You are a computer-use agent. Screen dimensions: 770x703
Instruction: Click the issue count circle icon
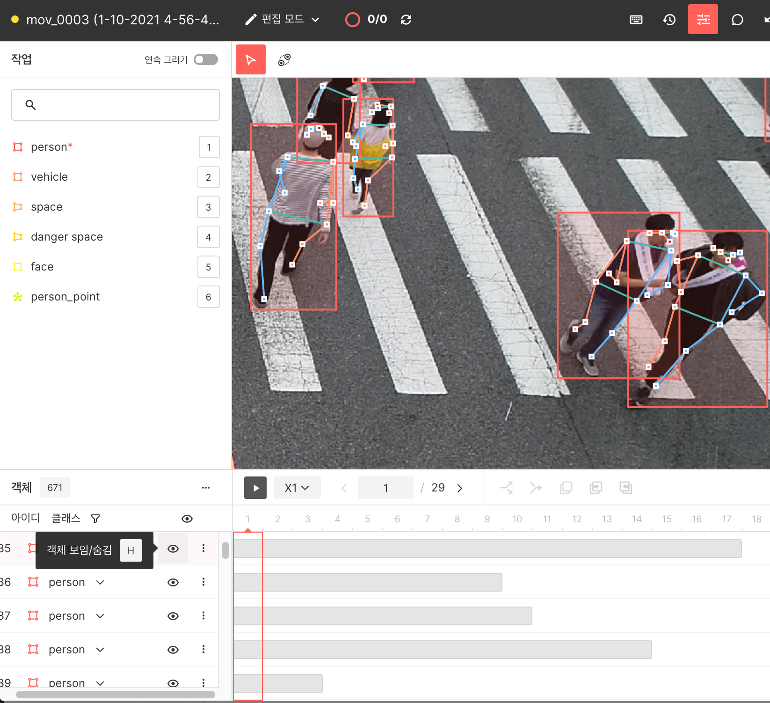pos(353,20)
